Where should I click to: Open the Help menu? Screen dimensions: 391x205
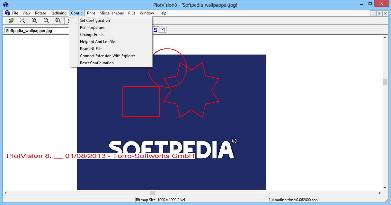162,13
